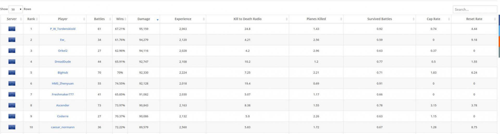Click the sort arrows on Server column
500x134 pixels.
coord(21,19)
